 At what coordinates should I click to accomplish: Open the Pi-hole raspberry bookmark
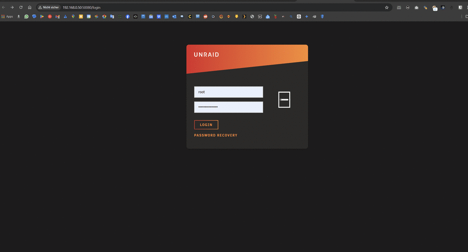[x=276, y=17]
